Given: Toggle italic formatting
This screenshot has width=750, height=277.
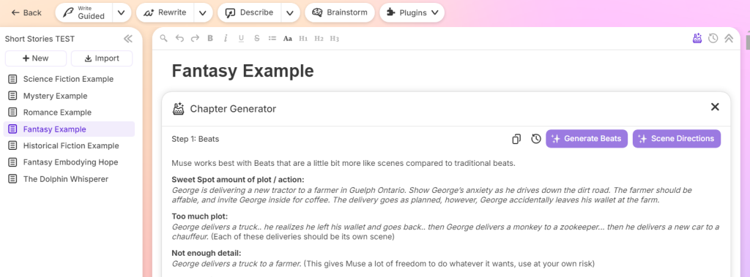Looking at the screenshot, I should coord(226,39).
